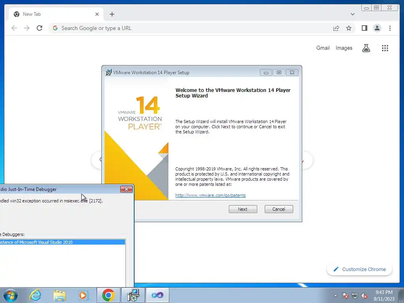This screenshot has height=303, width=404.
Task: Close the New Tab tab
Action: pyautogui.click(x=97, y=14)
